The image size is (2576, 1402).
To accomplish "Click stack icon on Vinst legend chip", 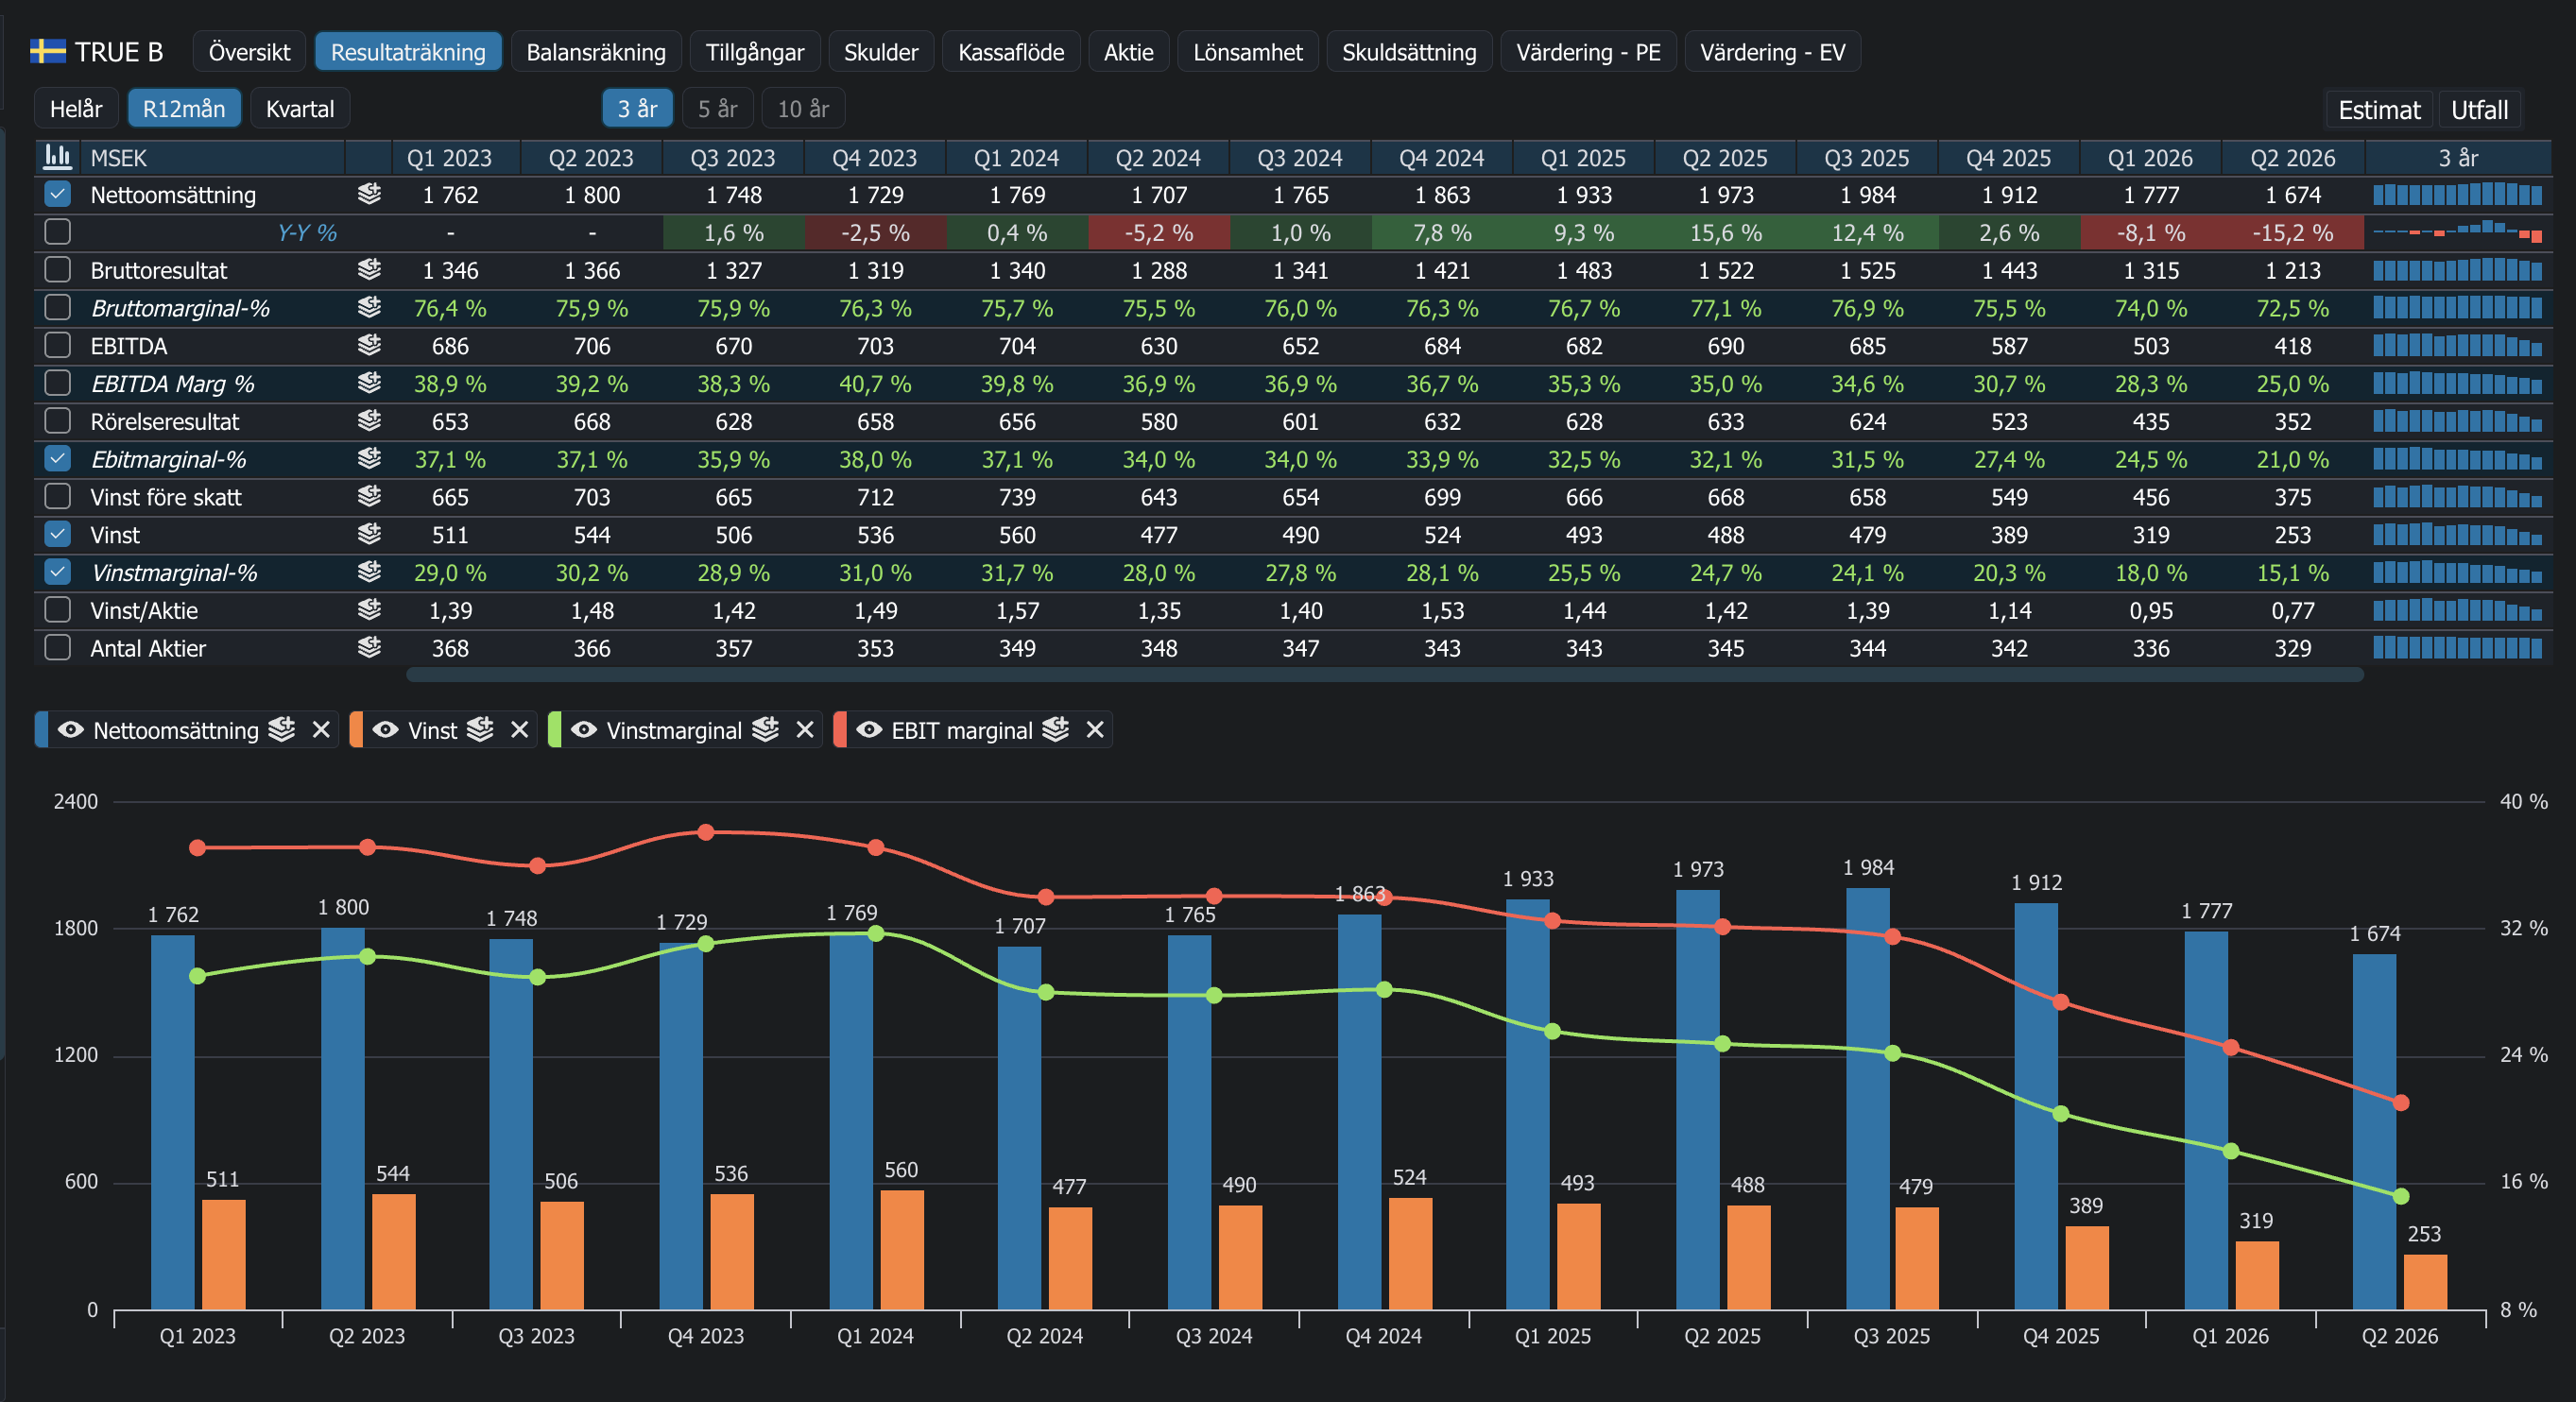I will (x=480, y=730).
